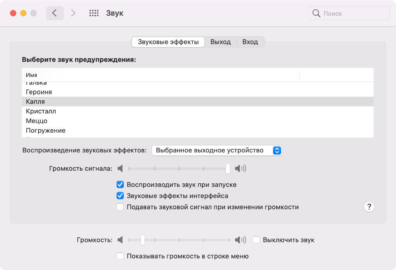Open the all-preferences grid icon
The image size is (396, 270).
pyautogui.click(x=94, y=13)
